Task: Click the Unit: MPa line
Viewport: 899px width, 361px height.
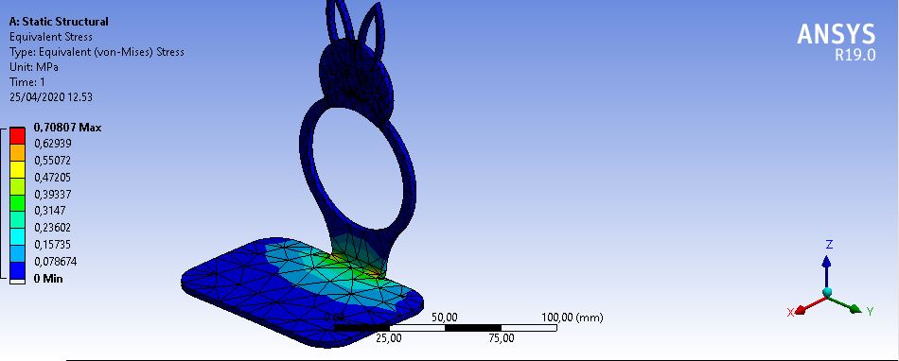Action: tap(34, 67)
